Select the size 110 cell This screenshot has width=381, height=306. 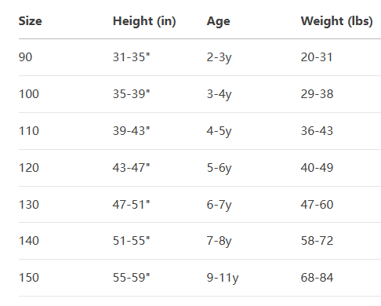pos(29,131)
